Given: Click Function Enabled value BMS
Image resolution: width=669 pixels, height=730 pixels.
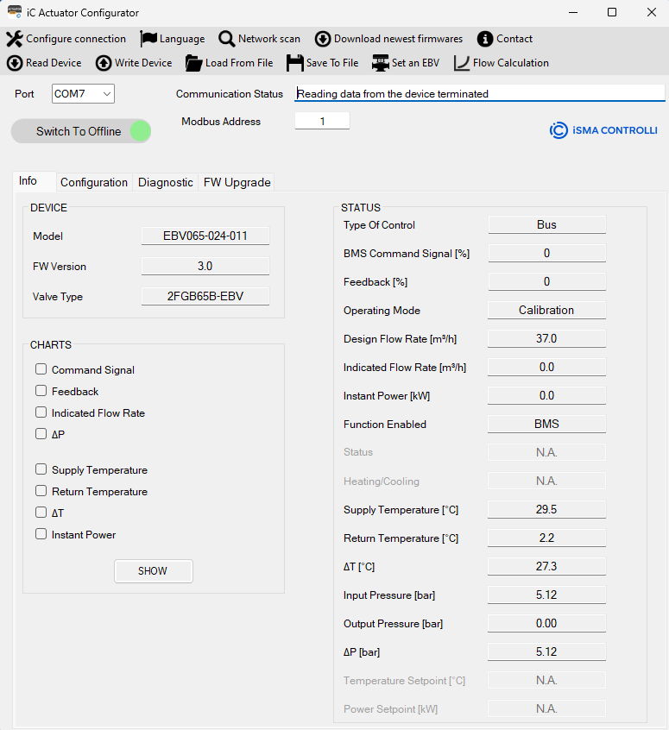Looking at the screenshot, I should 547,425.
